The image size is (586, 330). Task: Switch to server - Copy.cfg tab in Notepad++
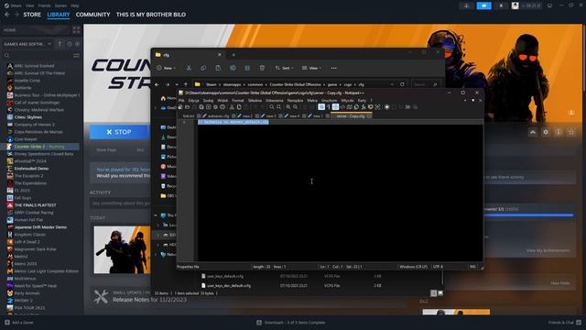point(352,116)
